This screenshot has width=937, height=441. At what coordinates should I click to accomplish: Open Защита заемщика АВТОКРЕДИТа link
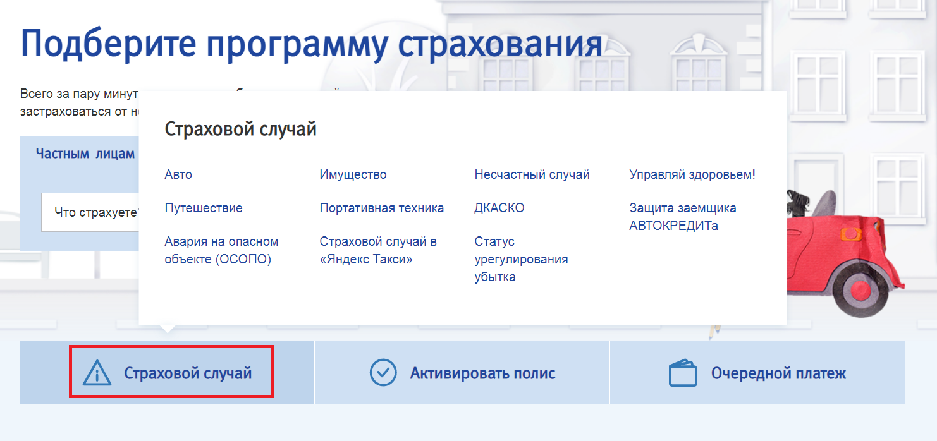click(x=682, y=217)
